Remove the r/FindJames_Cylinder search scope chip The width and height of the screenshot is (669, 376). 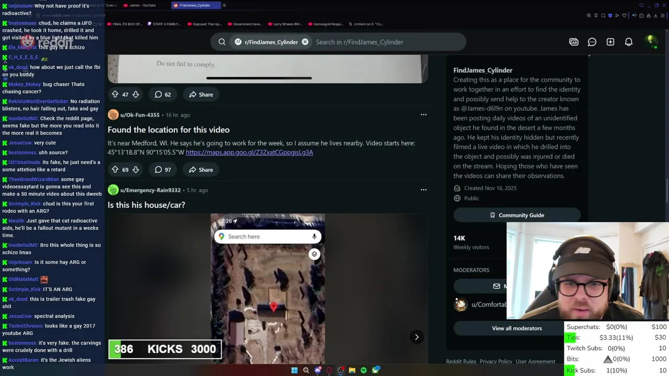coord(305,42)
